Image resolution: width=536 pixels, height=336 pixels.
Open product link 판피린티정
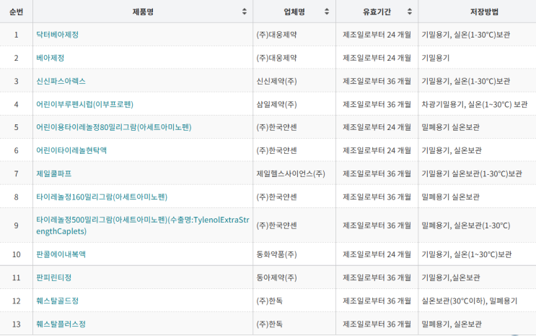coord(53,277)
